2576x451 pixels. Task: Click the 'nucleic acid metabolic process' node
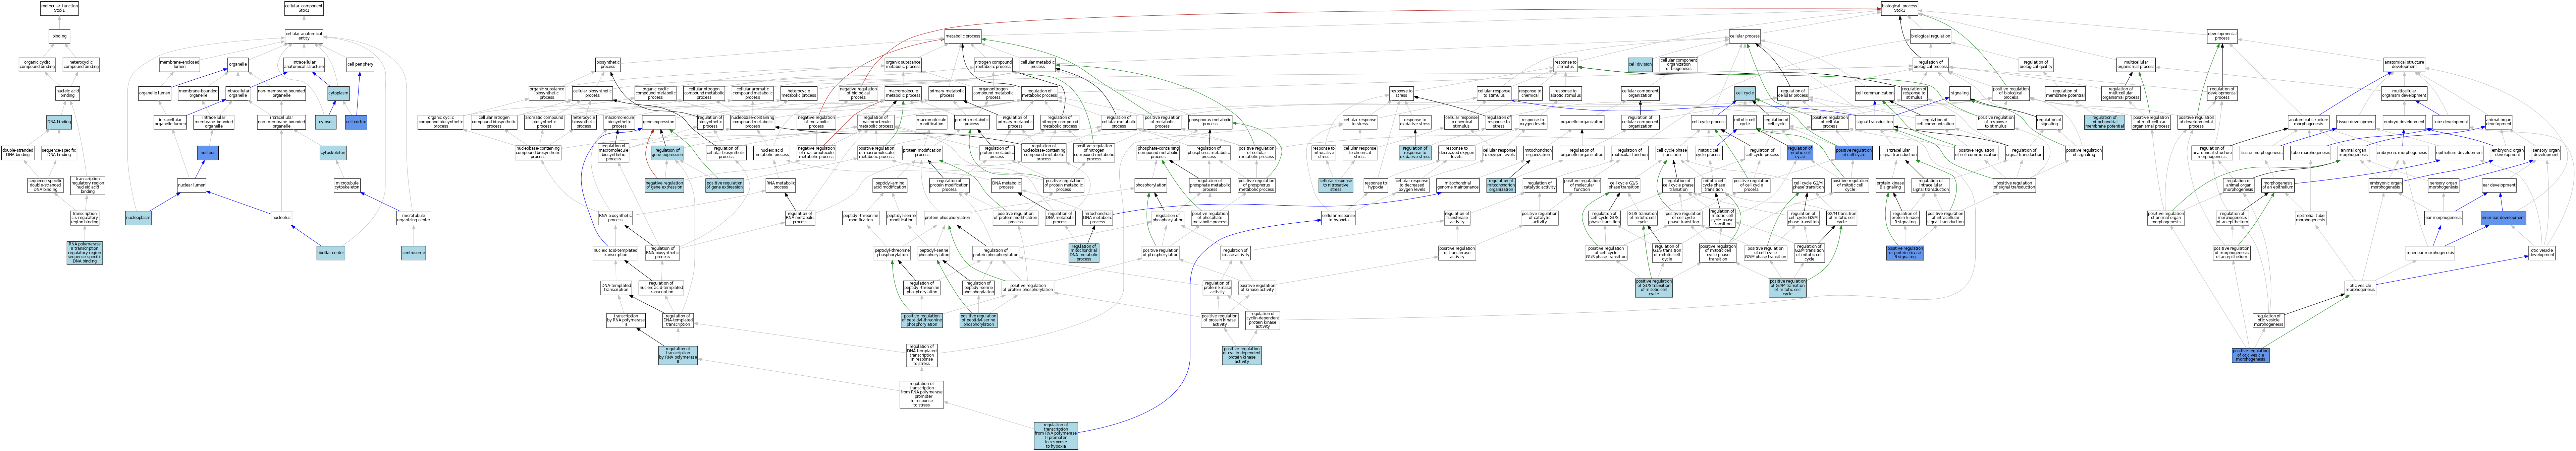(771, 153)
